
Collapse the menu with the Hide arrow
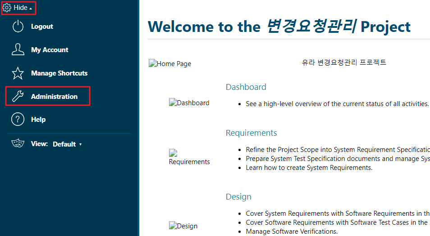point(30,9)
